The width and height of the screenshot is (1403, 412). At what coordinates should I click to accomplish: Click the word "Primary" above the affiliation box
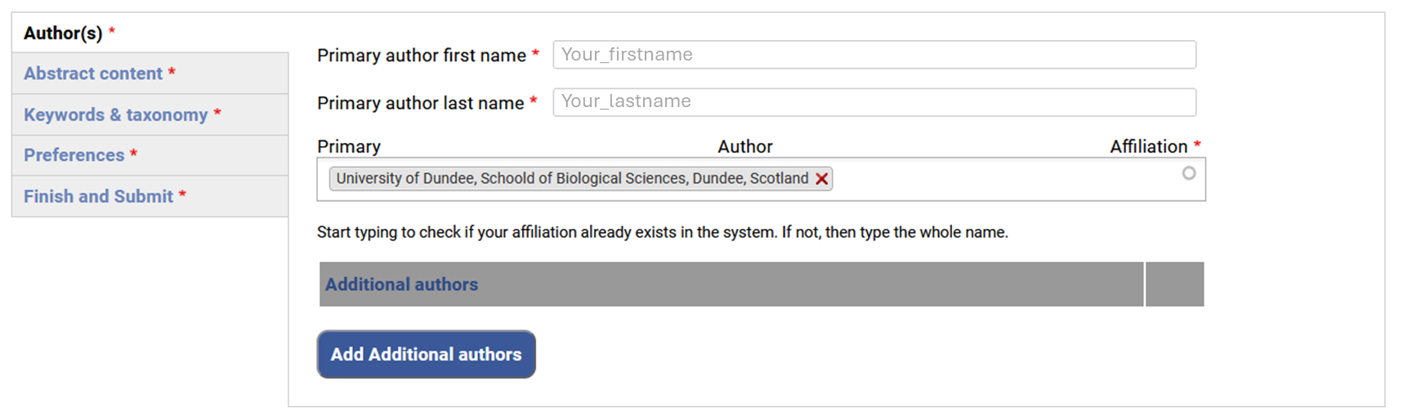[349, 147]
